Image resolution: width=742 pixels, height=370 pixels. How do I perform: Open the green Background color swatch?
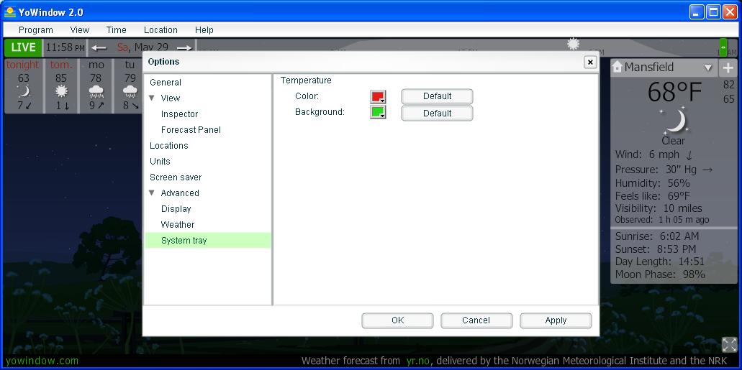click(x=378, y=113)
